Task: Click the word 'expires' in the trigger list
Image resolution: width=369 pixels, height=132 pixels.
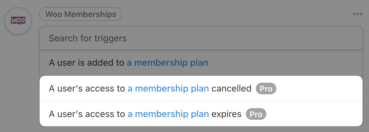Action: (226, 114)
